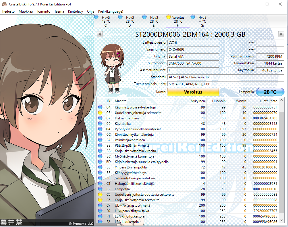This screenshot has width=288, height=227.
Task: Click the Pyöritysnopeus value 7200 RPM
Action: click(x=270, y=56)
